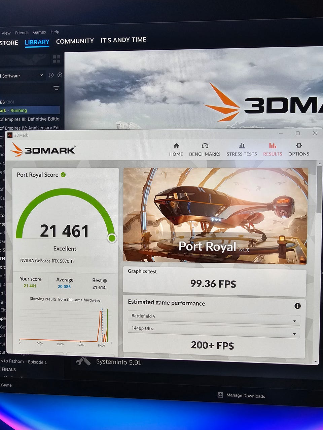The height and width of the screenshot is (430, 323).
Task: Click Manage Downloads in Steam
Action: tap(246, 396)
